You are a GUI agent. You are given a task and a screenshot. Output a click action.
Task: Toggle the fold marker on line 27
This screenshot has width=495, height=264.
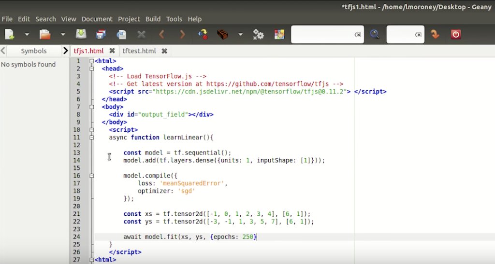(x=91, y=260)
